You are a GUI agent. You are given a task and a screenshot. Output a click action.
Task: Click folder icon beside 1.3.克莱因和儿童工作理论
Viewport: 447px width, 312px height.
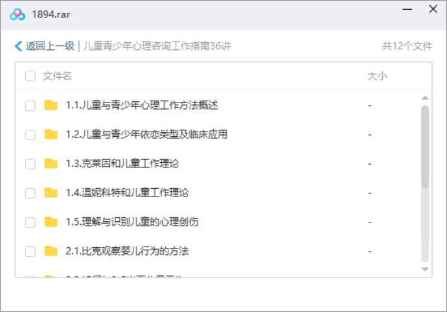point(51,164)
